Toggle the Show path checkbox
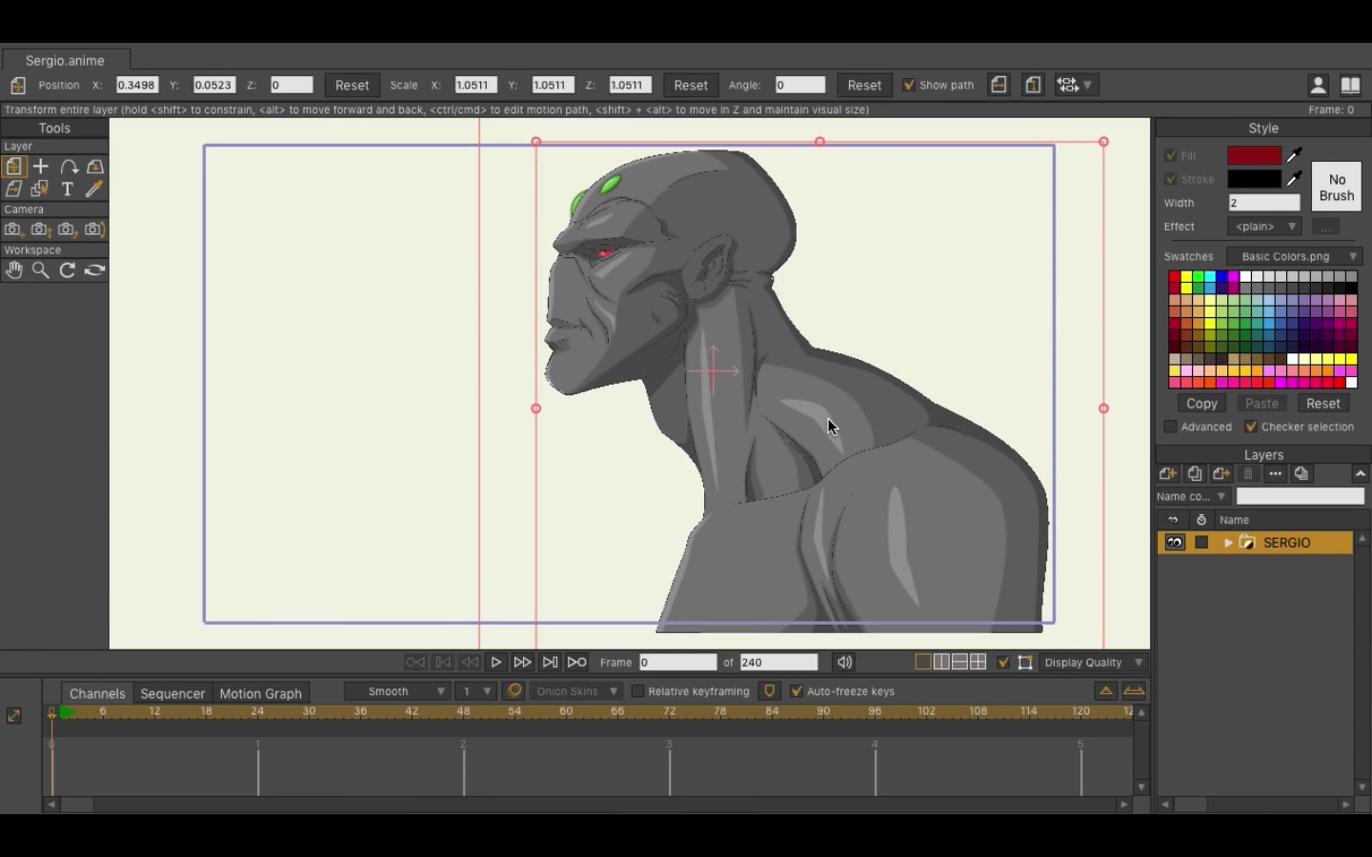 coord(910,85)
